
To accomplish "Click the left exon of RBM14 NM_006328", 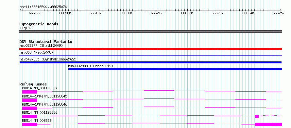I will 29,124.
